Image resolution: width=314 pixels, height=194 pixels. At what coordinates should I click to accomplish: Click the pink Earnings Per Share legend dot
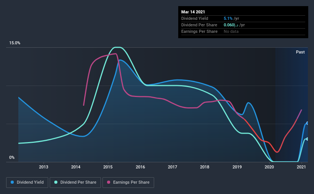point(109,182)
